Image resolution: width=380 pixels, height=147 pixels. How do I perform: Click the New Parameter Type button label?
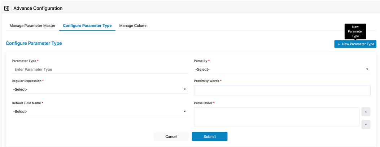(358, 44)
